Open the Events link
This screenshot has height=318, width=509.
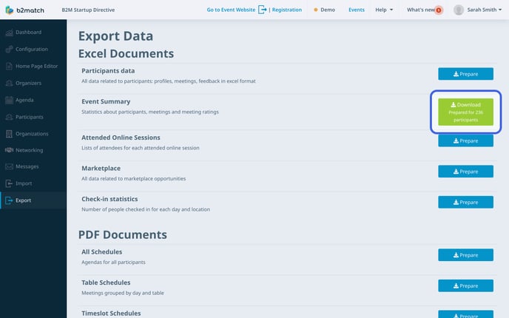coord(357,10)
